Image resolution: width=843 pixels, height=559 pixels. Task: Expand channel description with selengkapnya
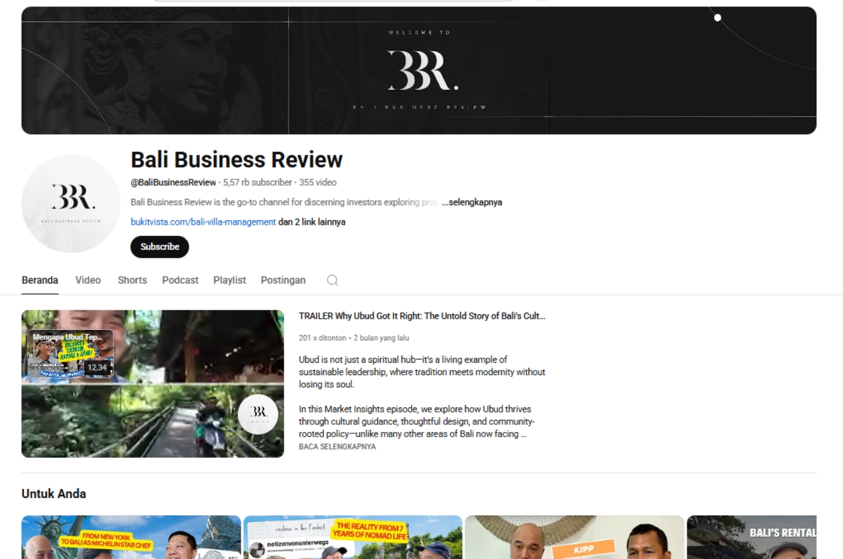[472, 202]
